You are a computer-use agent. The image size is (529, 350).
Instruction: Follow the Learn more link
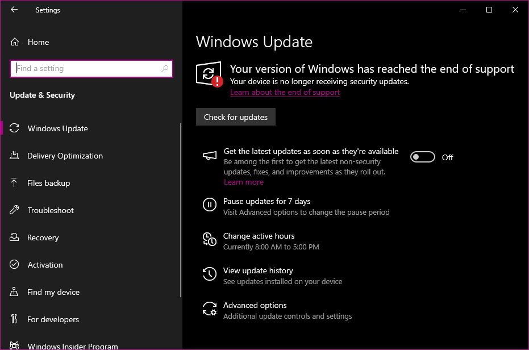click(x=244, y=182)
